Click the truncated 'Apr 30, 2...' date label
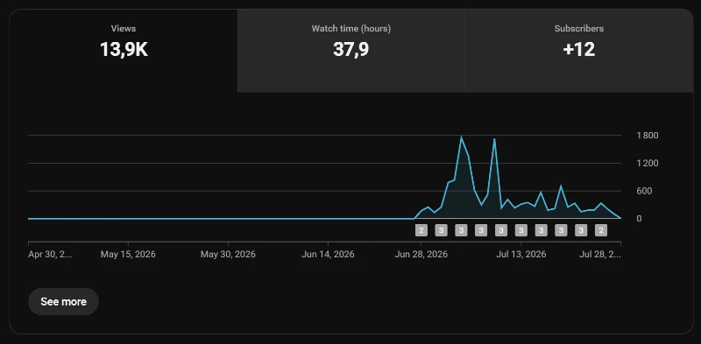Screen dimensions: 701x344 50,254
